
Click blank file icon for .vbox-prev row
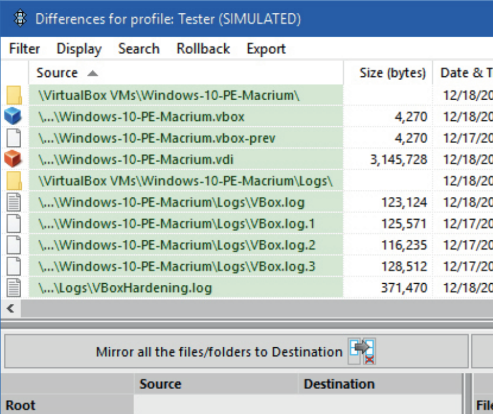pos(13,138)
